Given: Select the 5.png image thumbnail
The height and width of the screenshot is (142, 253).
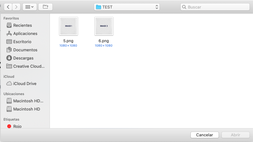Looking at the screenshot, I should [68, 26].
